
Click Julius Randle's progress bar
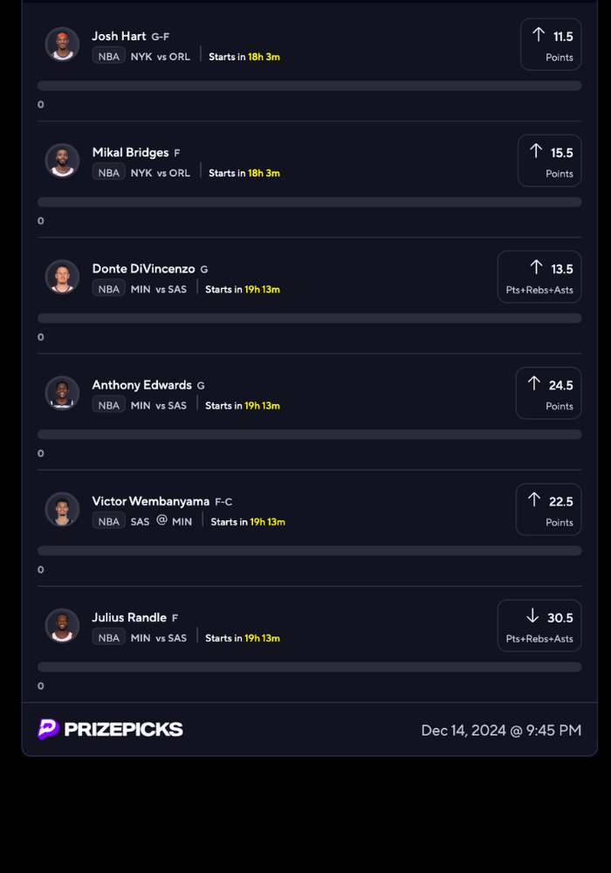[310, 667]
